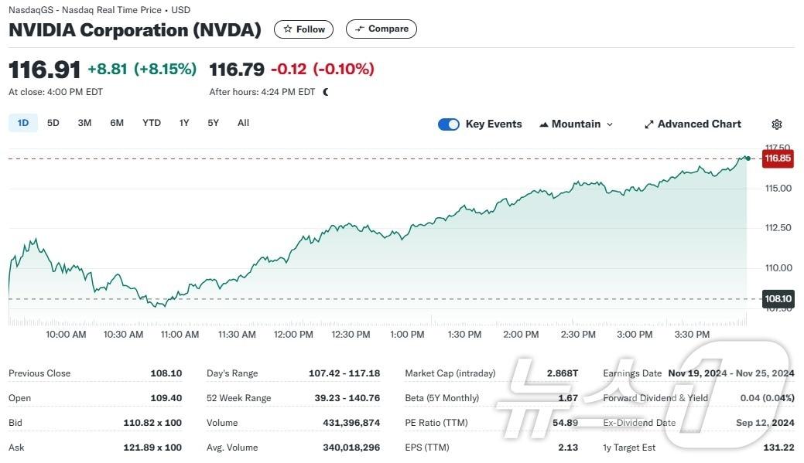
Task: Click the Advanced Chart expand icon
Action: pyautogui.click(x=649, y=124)
